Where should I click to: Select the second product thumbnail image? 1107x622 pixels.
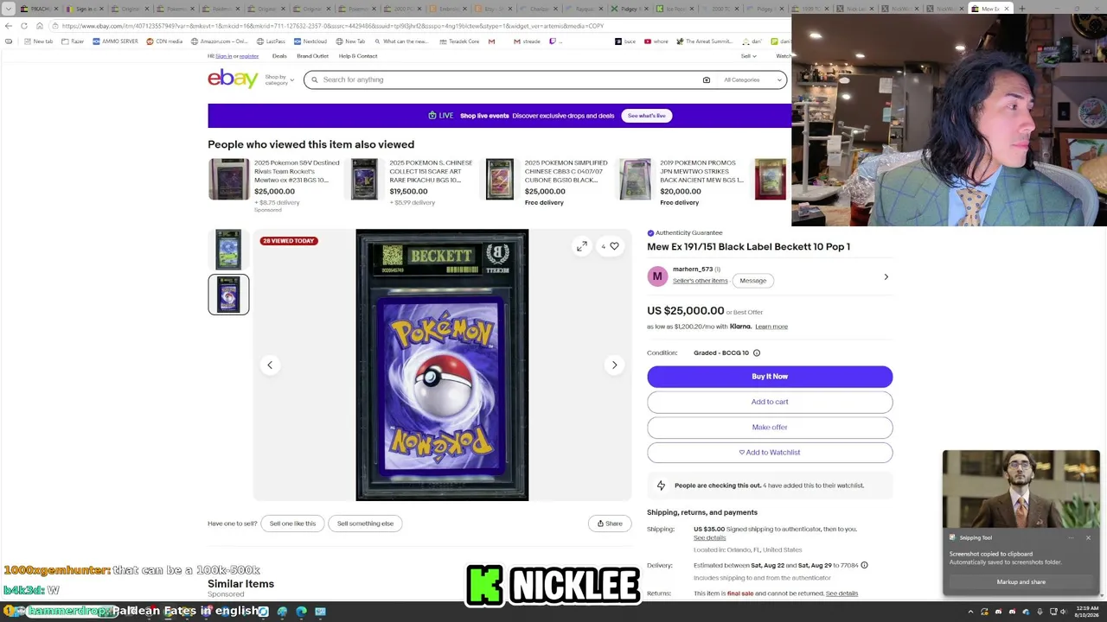coord(228,295)
